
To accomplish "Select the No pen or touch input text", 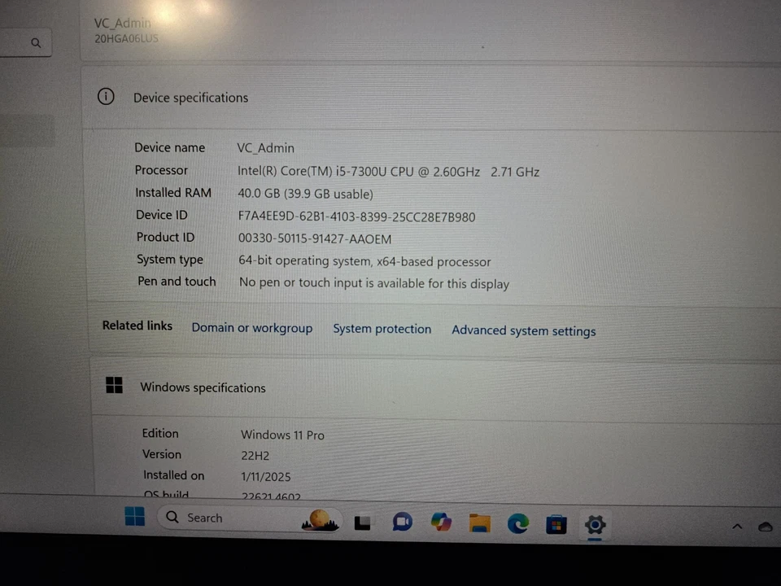I will point(374,283).
